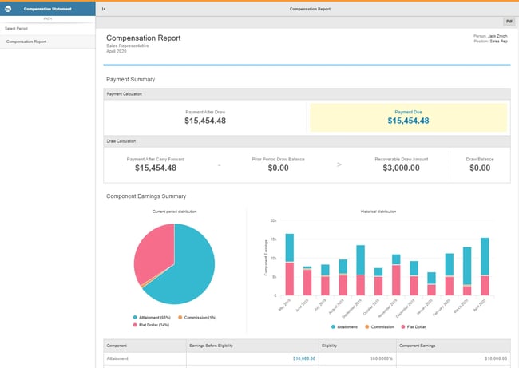519x368 pixels.
Task: Click the Payment Due amount $15,454.48
Action: pos(407,121)
